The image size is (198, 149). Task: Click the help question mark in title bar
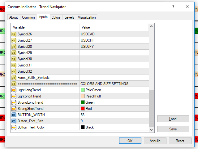coord(173,7)
